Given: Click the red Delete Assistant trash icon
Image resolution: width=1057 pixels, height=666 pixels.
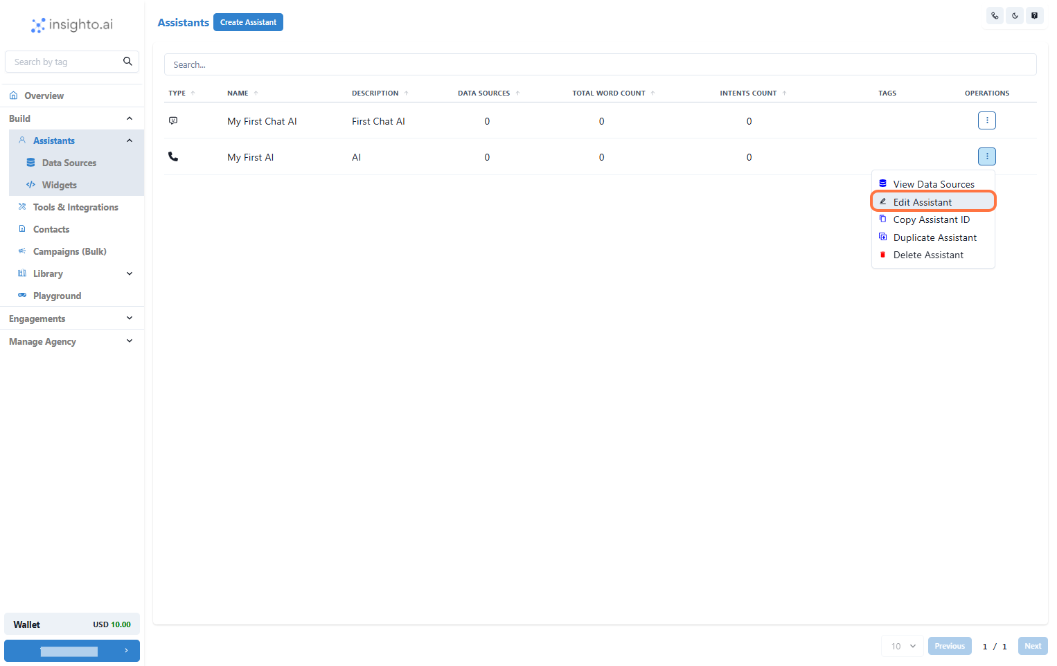Looking at the screenshot, I should click(882, 255).
